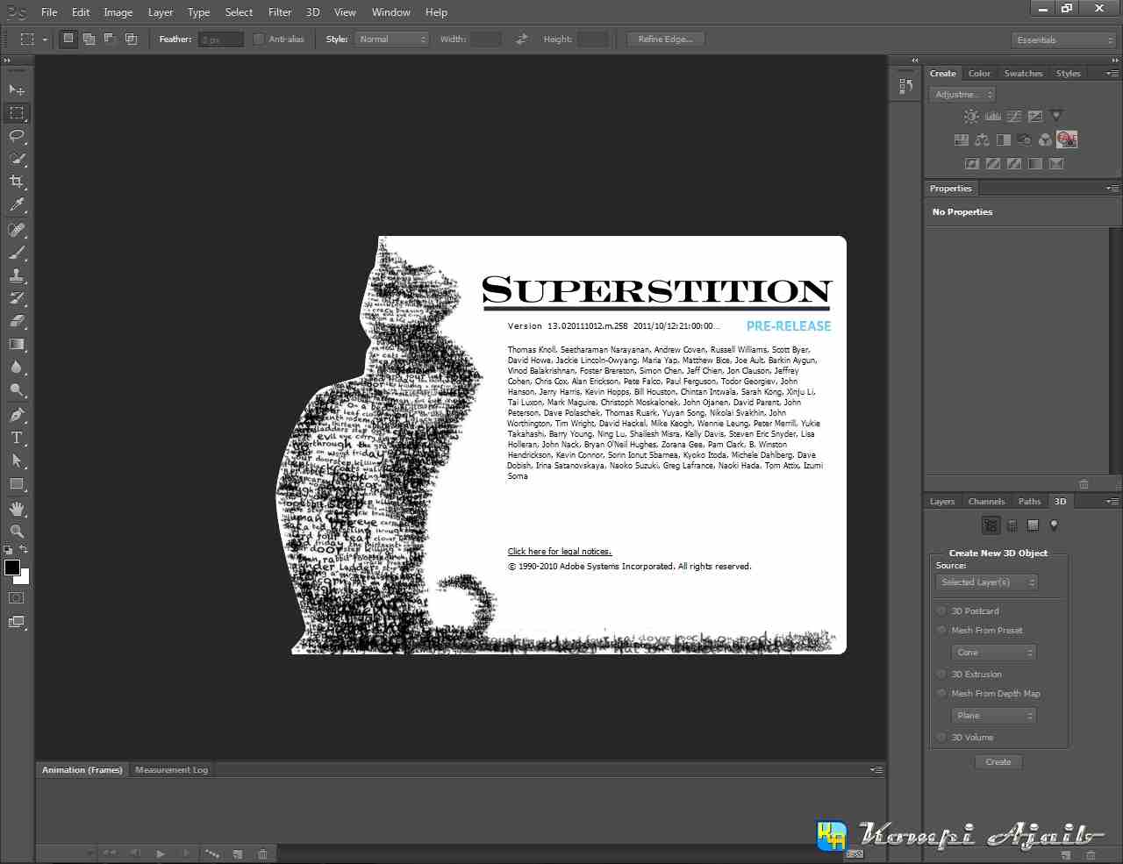Open the Style dropdown set to Normal

391,39
